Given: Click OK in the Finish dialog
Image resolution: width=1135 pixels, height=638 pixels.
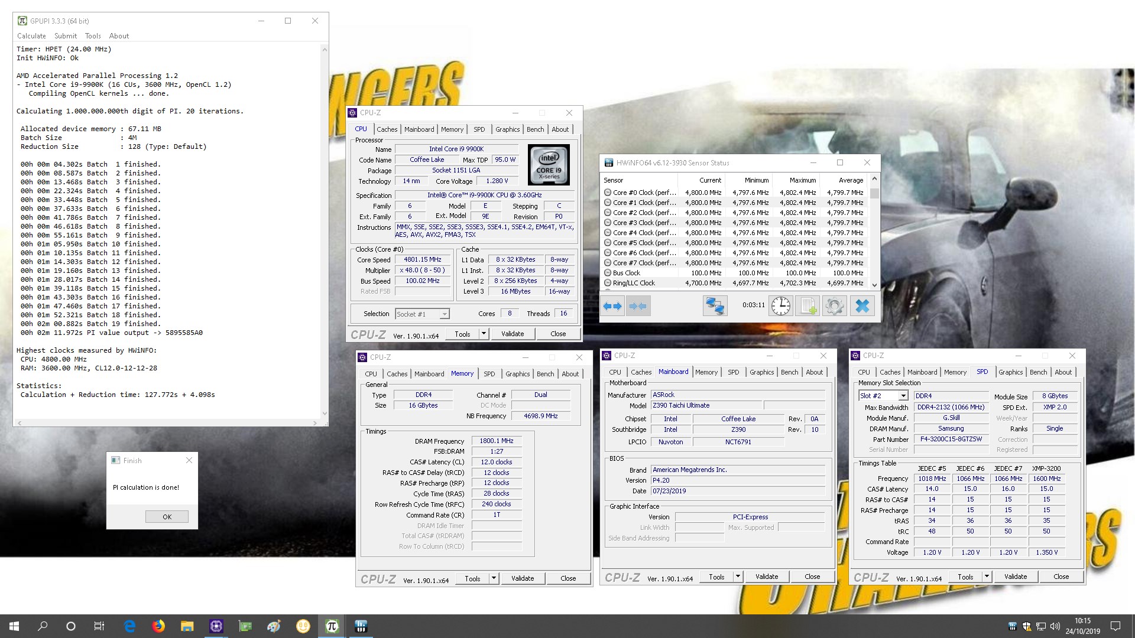Looking at the screenshot, I should coord(167,517).
